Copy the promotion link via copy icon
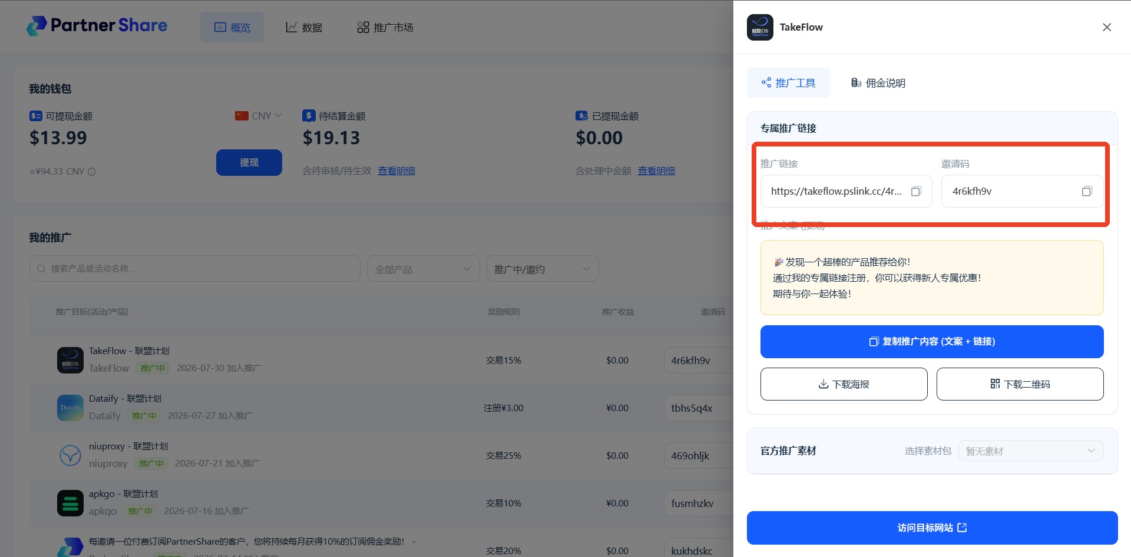This screenshot has height=557, width=1131. [916, 191]
